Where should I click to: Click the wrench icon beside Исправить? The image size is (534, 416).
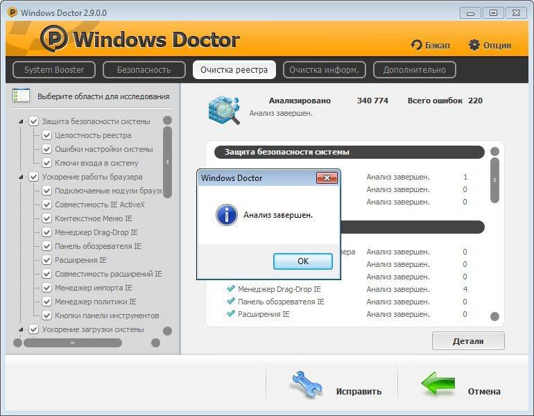(305, 384)
